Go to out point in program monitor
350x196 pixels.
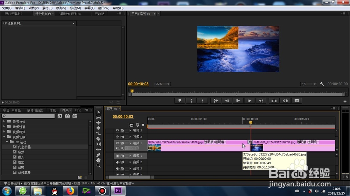(x=261, y=100)
